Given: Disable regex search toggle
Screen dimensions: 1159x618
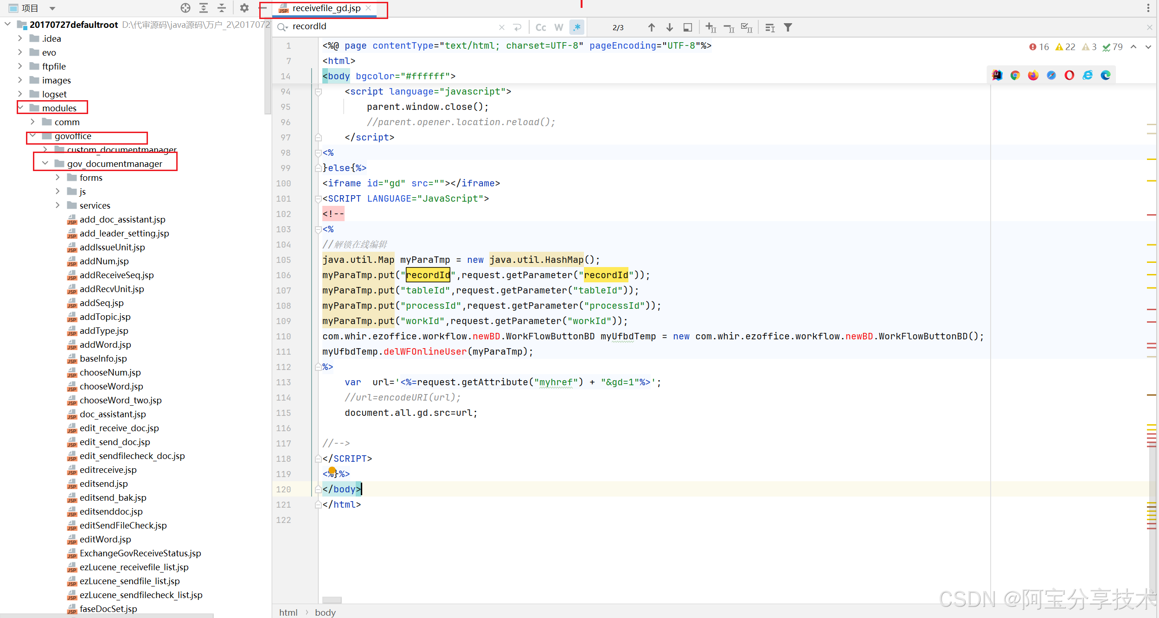Looking at the screenshot, I should point(576,28).
